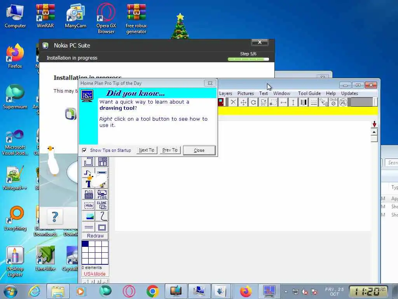Image resolution: width=398 pixels, height=299 pixels.
Task: Select the Desktop Lighter desktop icon
Action: coord(15,262)
